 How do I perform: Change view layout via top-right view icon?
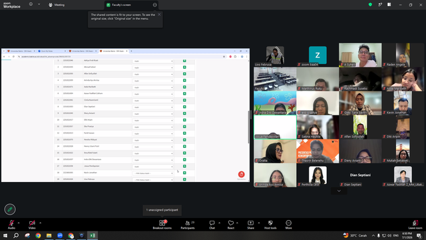pos(389,5)
